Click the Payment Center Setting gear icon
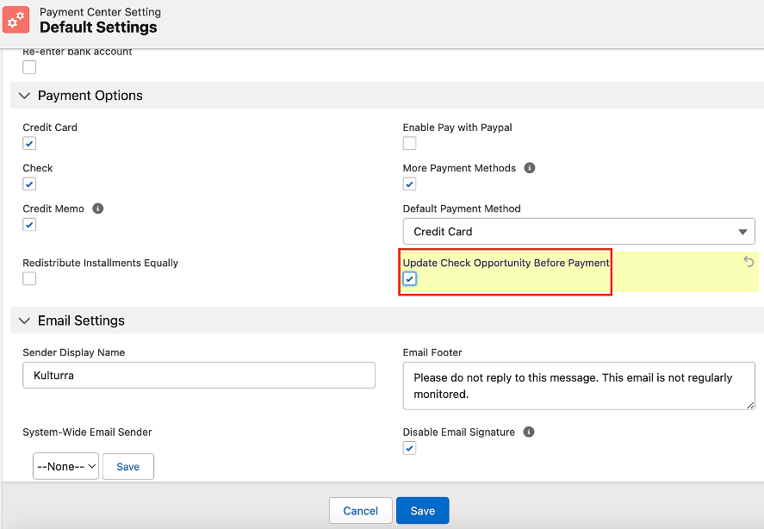The width and height of the screenshot is (764, 529). tap(16, 20)
